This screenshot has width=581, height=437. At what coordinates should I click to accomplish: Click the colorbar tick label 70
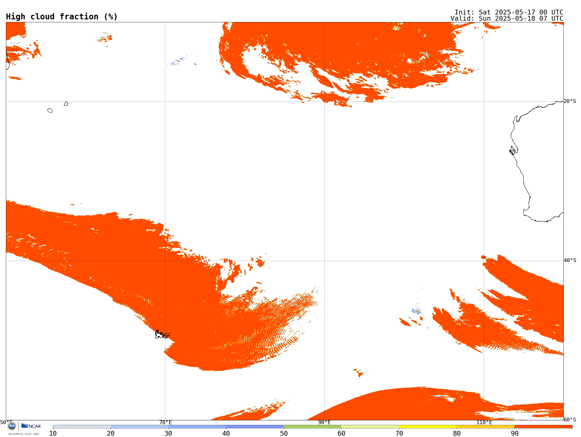coord(399,433)
